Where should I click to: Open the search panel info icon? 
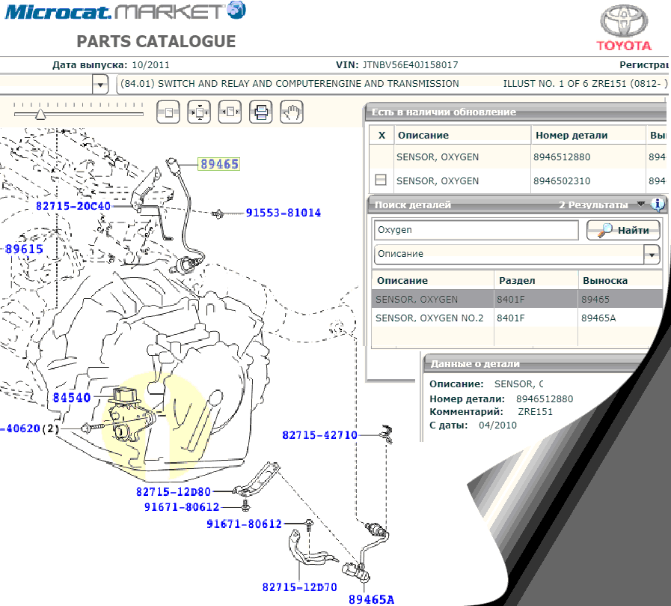pos(658,204)
